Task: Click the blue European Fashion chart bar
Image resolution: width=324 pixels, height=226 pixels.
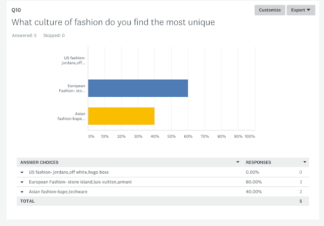Action: (138, 88)
